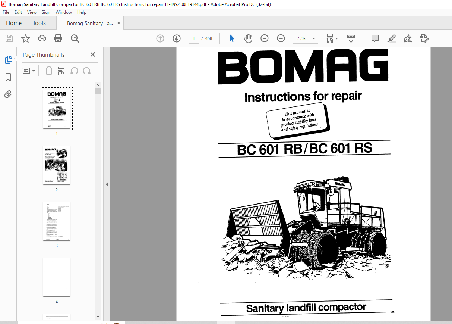Open the Help menu

click(82, 12)
